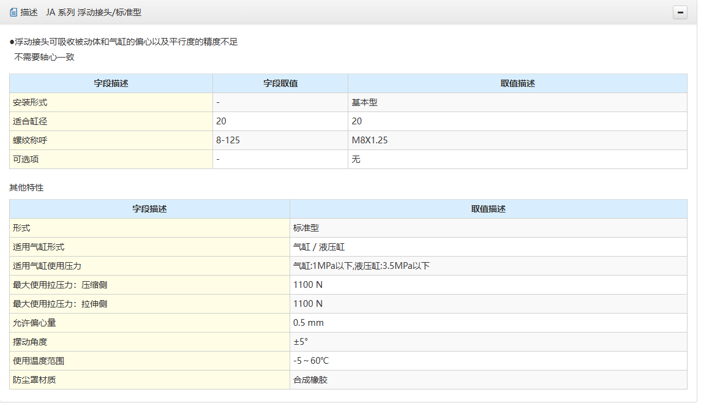Click the 8-125 thread value cell
Image resolution: width=701 pixels, height=403 pixels.
tap(228, 140)
